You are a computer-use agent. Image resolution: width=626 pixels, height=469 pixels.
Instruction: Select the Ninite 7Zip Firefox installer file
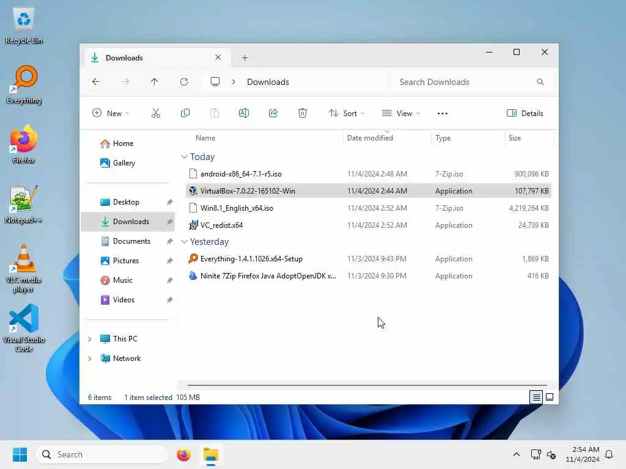[x=369, y=276]
